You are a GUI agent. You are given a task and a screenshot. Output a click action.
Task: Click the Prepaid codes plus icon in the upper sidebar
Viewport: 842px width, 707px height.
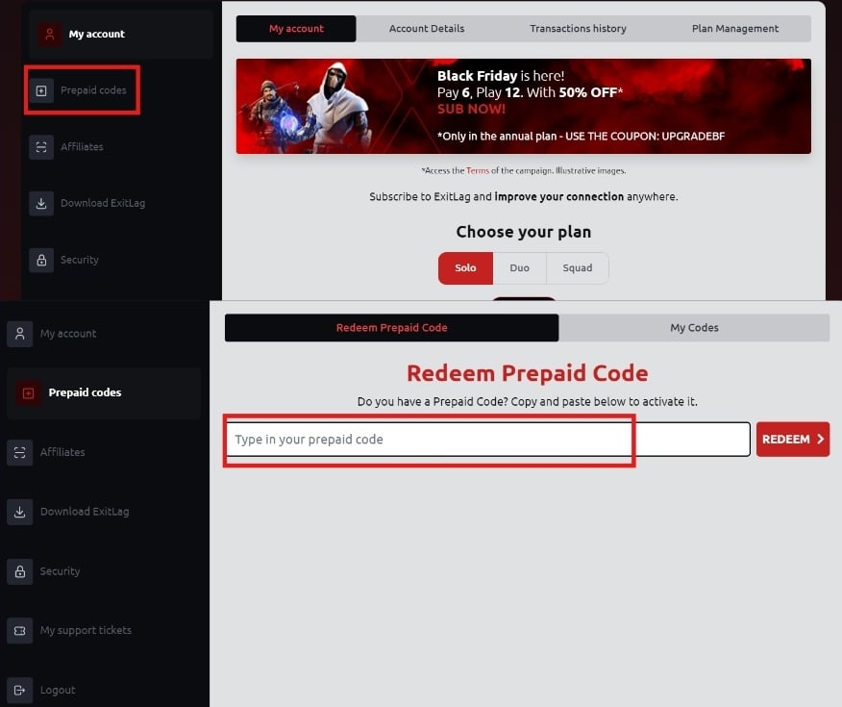click(x=41, y=90)
